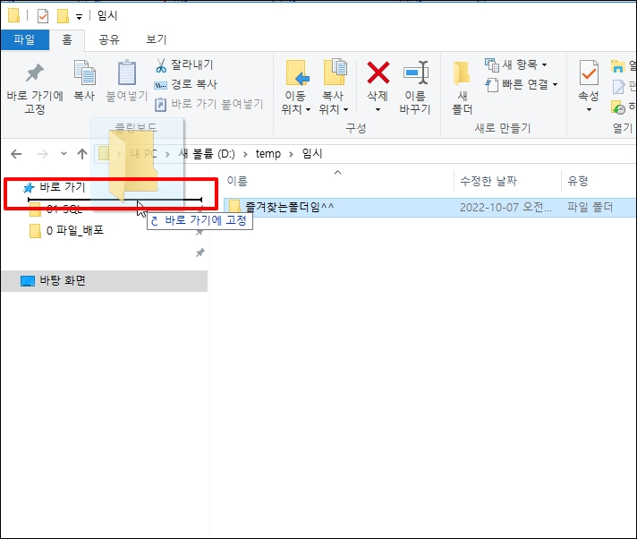Open 0 파일_배포 folder in navigation pane

click(75, 230)
